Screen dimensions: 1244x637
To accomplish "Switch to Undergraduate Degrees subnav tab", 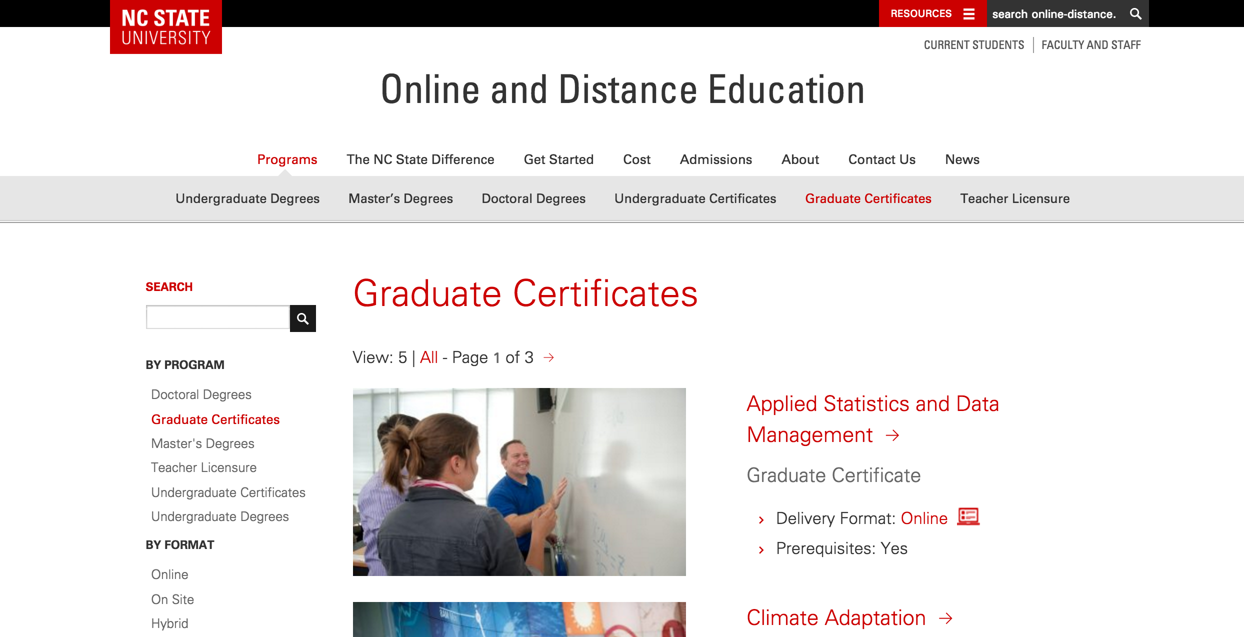I will pyautogui.click(x=247, y=198).
